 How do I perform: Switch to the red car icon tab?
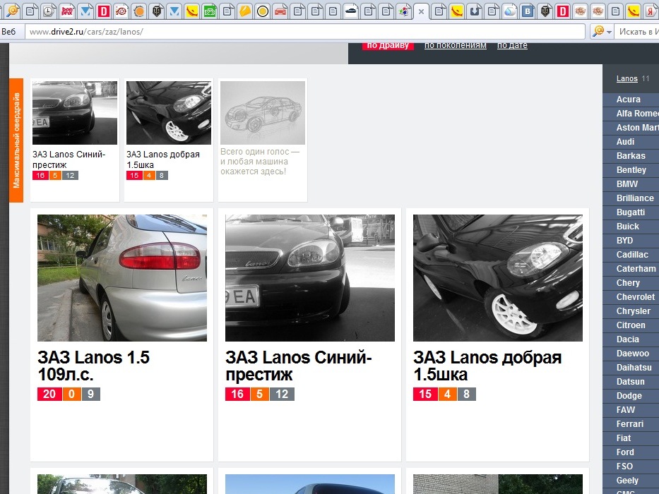click(280, 11)
